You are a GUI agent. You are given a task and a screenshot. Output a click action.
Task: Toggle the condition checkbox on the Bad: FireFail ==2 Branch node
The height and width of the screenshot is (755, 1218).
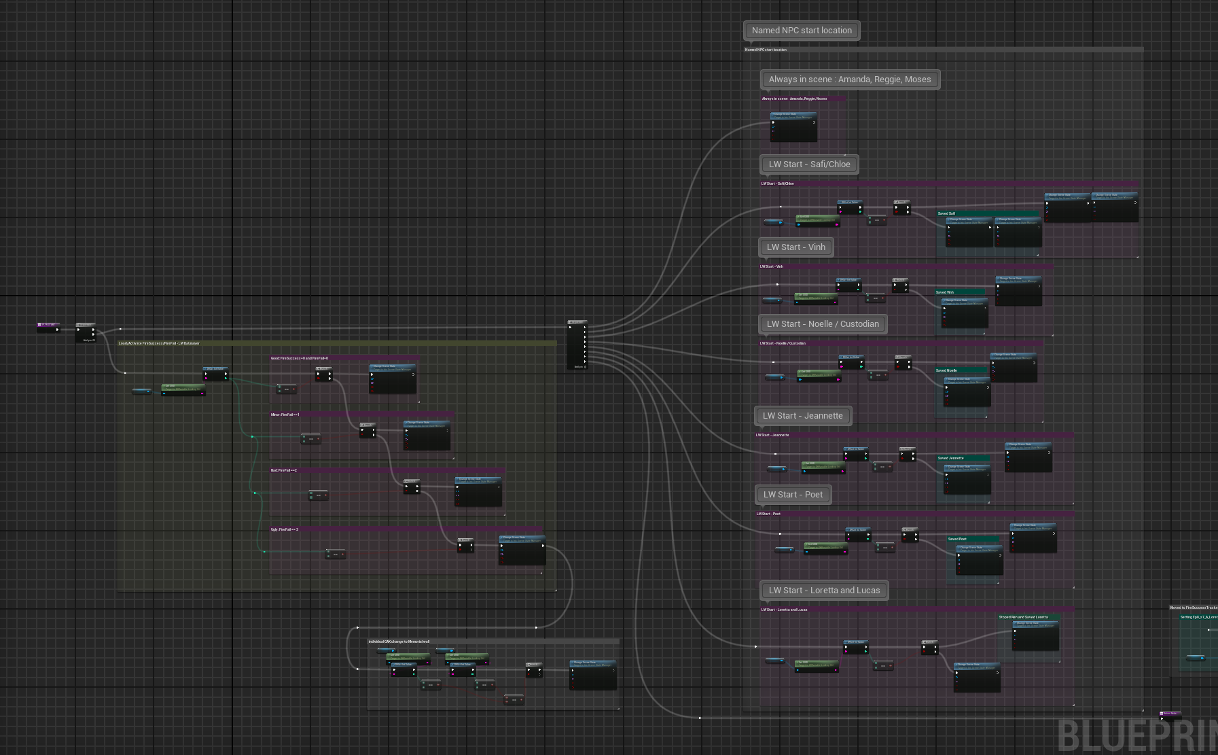(406, 491)
